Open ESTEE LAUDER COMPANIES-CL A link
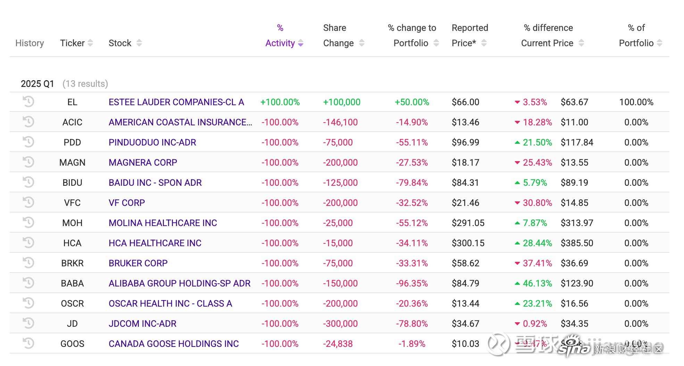 coord(176,102)
